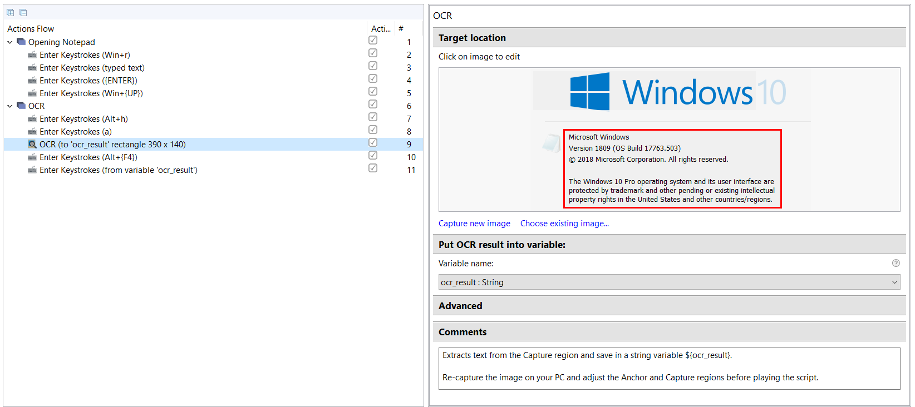Click the # column header
This screenshot has height=407, width=915.
(x=409, y=29)
